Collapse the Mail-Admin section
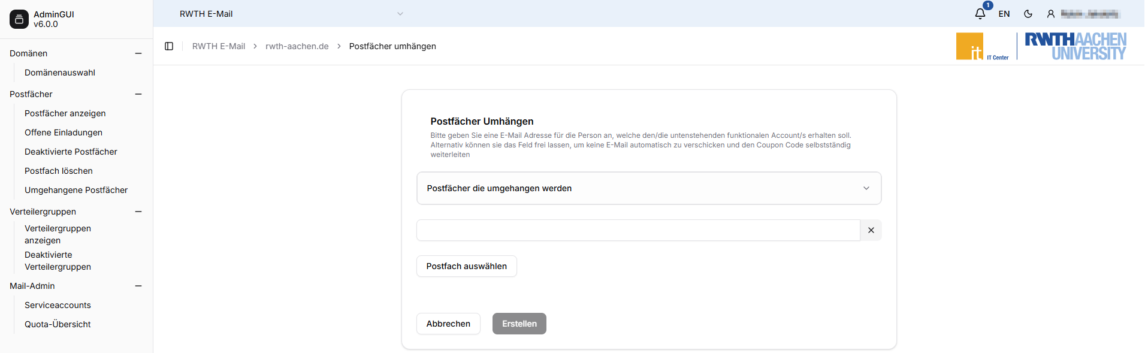 [138, 286]
